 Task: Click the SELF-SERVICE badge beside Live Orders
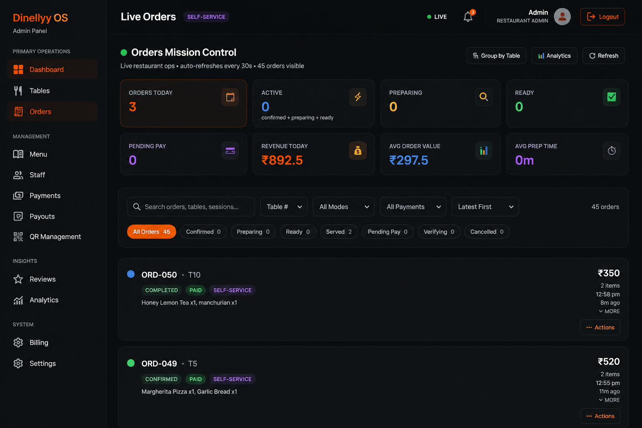206,17
